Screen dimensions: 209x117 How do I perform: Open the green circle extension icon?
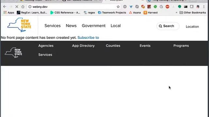[180, 6]
